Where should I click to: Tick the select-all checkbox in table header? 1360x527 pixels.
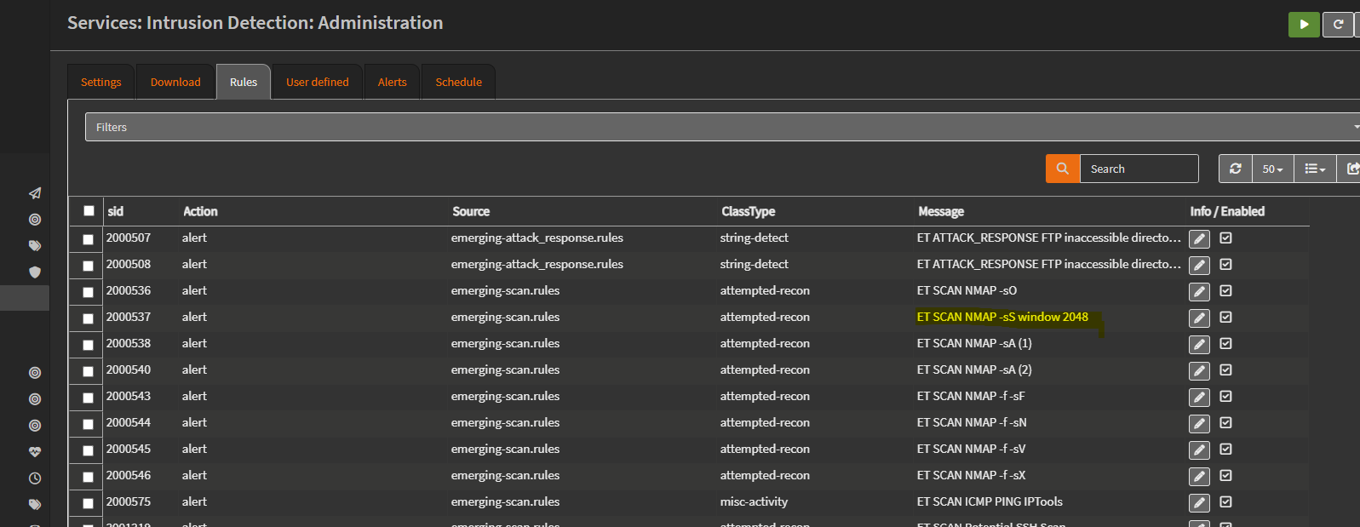point(89,211)
